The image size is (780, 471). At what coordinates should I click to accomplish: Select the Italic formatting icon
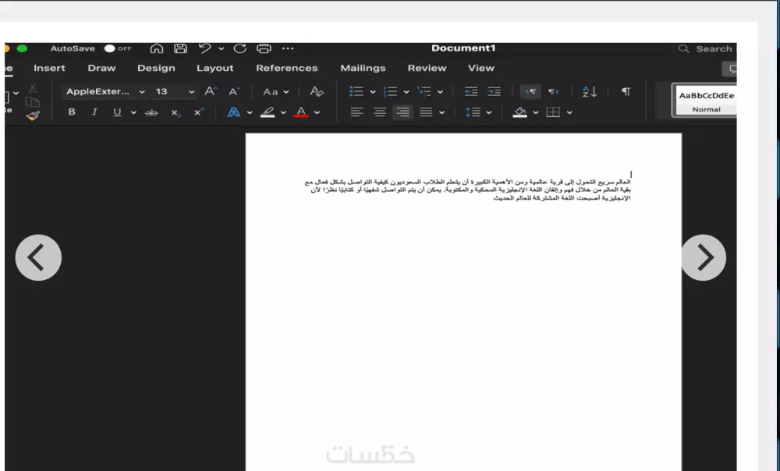tap(94, 112)
